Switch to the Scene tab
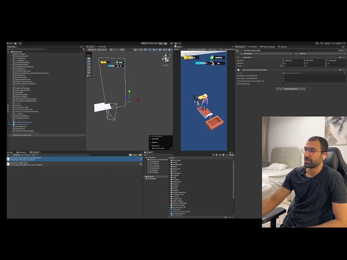 [91, 47]
